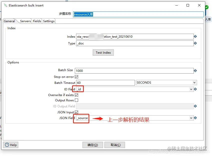The image size is (212, 156).
Task: Toggle the JSON Input checkbox
Action: coord(77,112)
